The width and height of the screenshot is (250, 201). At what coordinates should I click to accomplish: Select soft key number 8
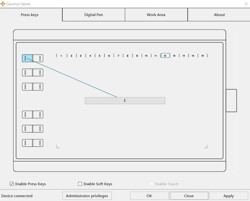point(128,56)
